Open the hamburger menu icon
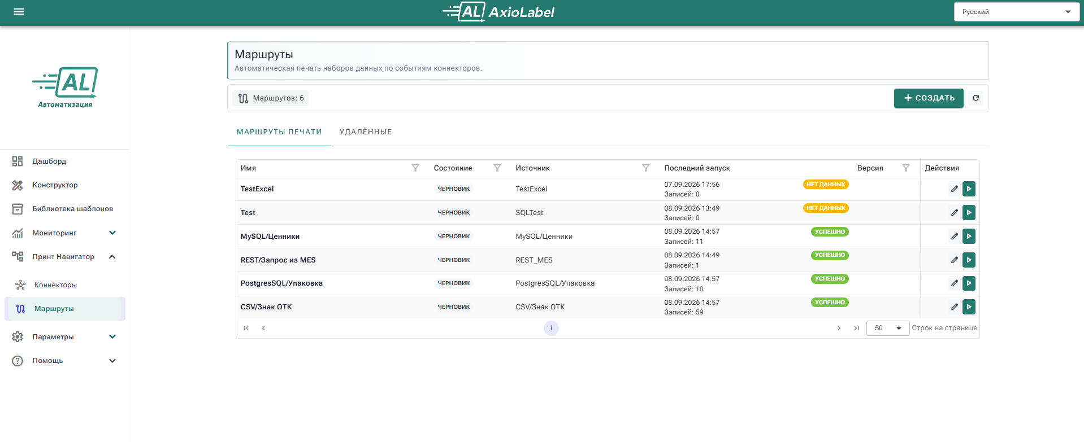 click(x=19, y=11)
